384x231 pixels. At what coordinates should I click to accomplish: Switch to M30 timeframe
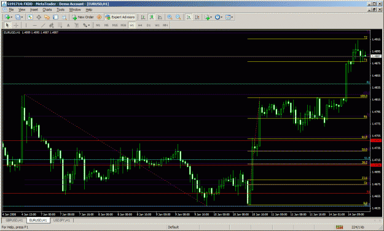[x=123, y=25]
